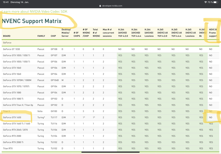
Task: Click the TU104 chip cell
Action: [54, 136]
